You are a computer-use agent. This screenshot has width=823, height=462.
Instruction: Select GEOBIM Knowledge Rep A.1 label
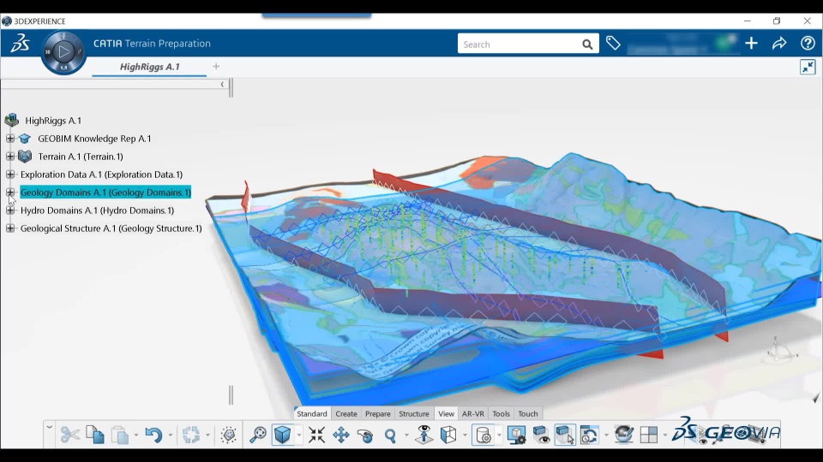[x=94, y=139]
